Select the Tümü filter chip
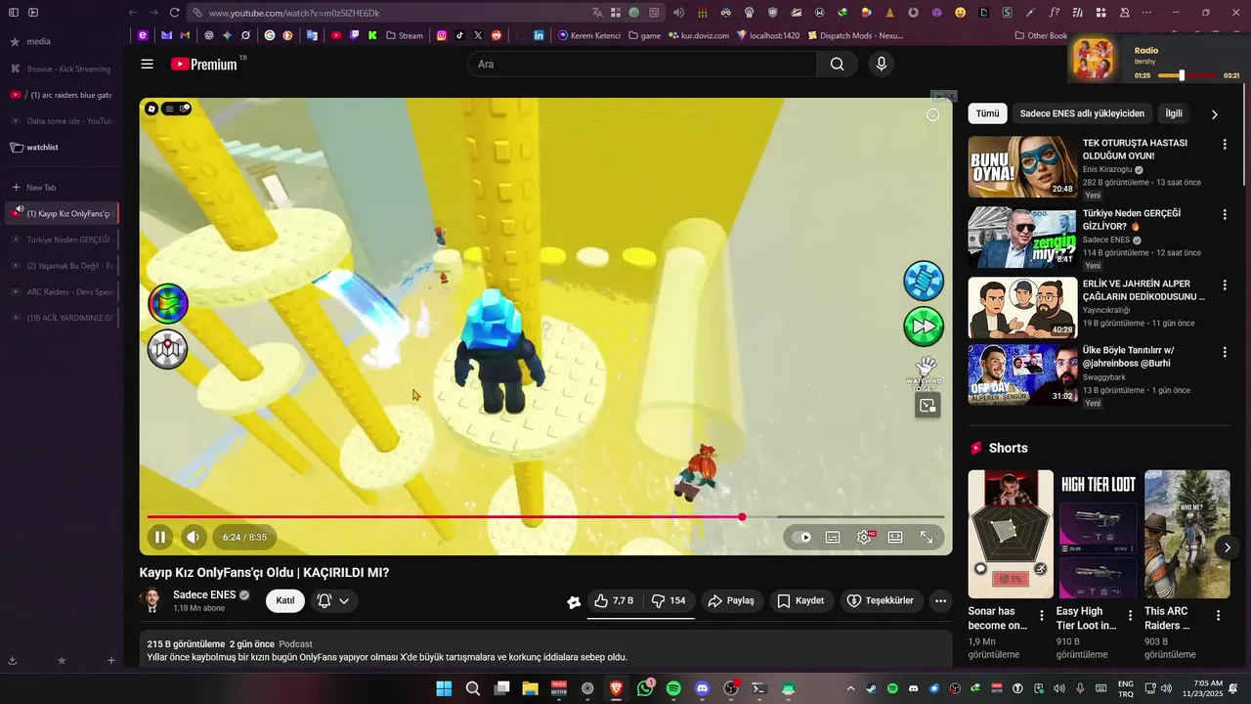Image resolution: width=1251 pixels, height=704 pixels. pyautogui.click(x=988, y=113)
